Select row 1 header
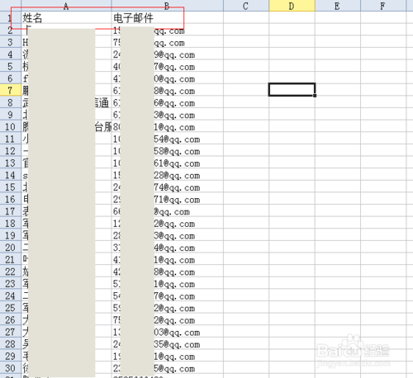413x378 pixels. click(x=11, y=18)
